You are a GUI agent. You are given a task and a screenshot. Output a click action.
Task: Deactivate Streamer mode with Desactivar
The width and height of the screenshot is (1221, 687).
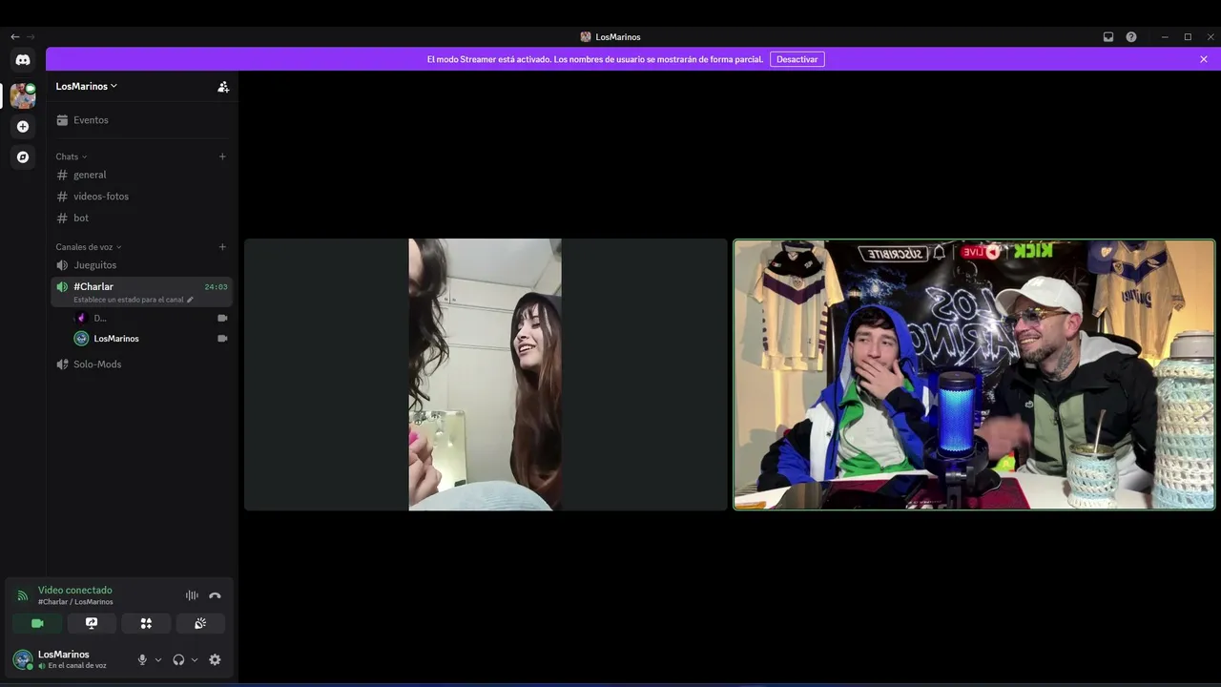click(797, 59)
